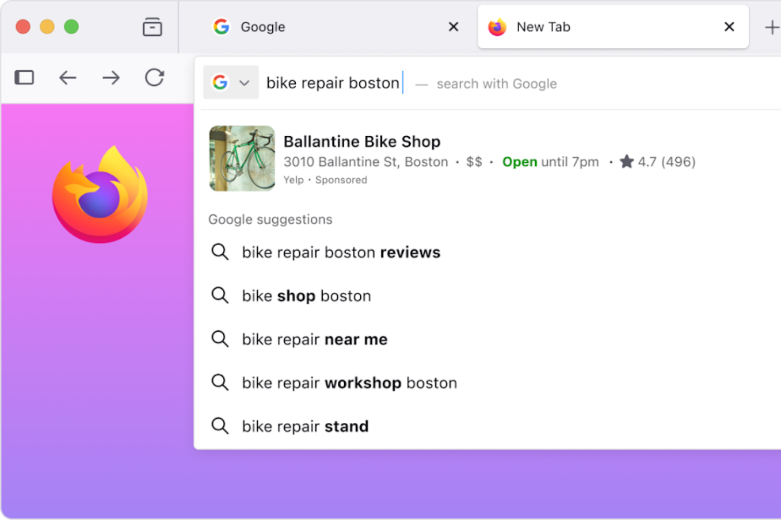Open a new tab with plus icon

[772, 27]
